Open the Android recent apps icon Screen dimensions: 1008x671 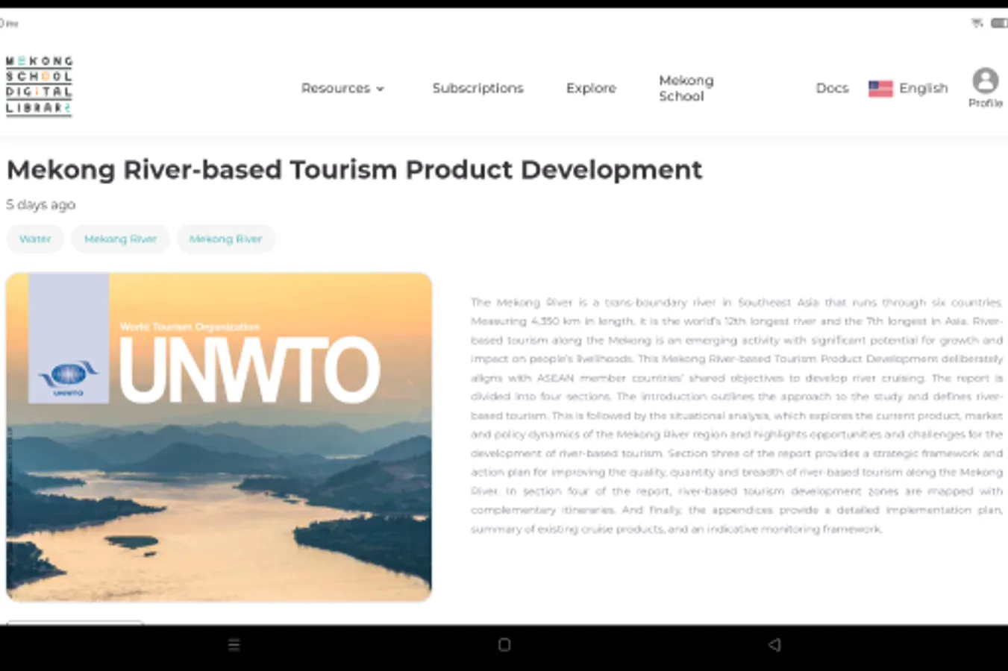(x=234, y=645)
